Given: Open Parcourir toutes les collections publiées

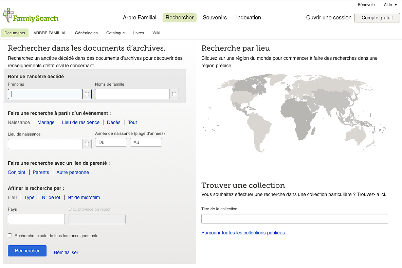Looking at the screenshot, I should click(x=243, y=233).
